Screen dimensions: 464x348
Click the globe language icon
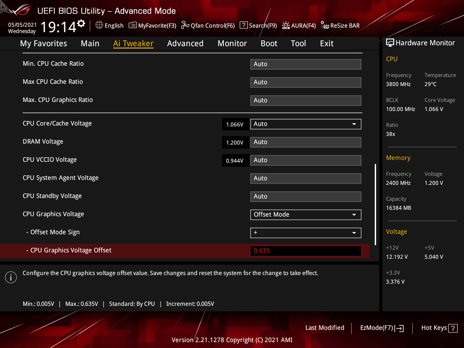point(99,25)
